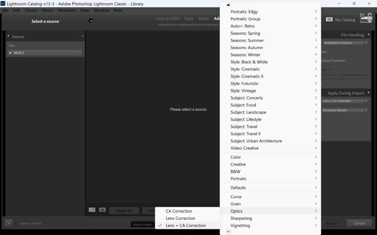Choose CA Correction preset

click(x=187, y=211)
